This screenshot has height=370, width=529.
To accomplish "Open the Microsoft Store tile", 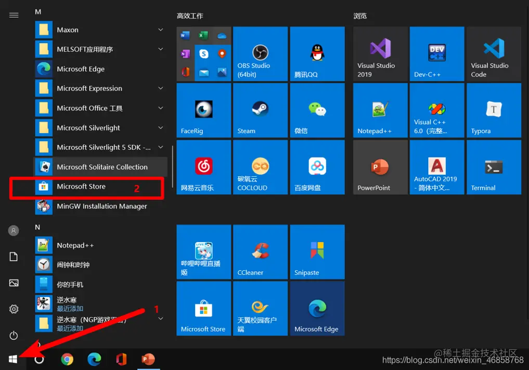I will [203, 308].
